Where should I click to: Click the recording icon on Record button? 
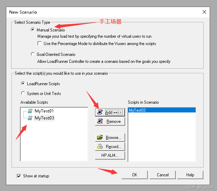(x=100, y=146)
